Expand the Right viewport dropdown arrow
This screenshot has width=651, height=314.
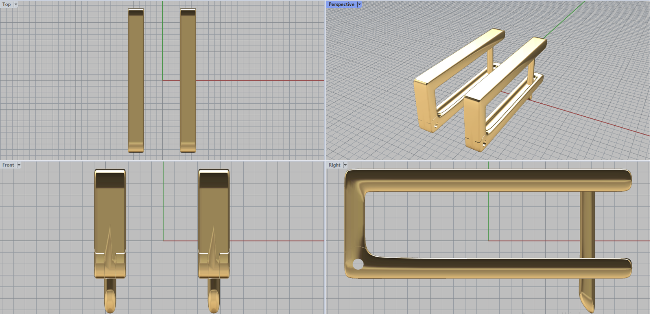tap(345, 165)
